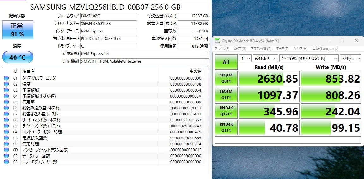Click status orb for row 03 予備領域
Image resolution: width=364 pixels, height=179 pixels.
click(6, 90)
